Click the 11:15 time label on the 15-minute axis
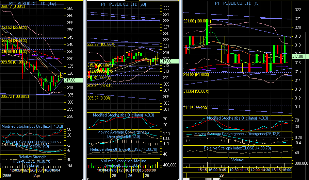309x180 pixels. click(244, 170)
